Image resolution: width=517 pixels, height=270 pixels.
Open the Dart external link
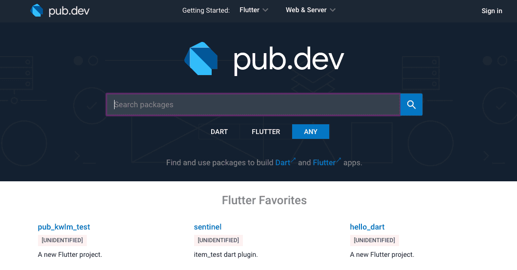click(285, 162)
